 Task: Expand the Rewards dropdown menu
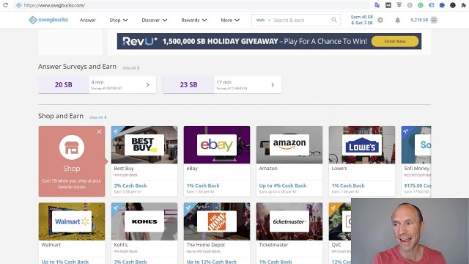pyautogui.click(x=193, y=20)
